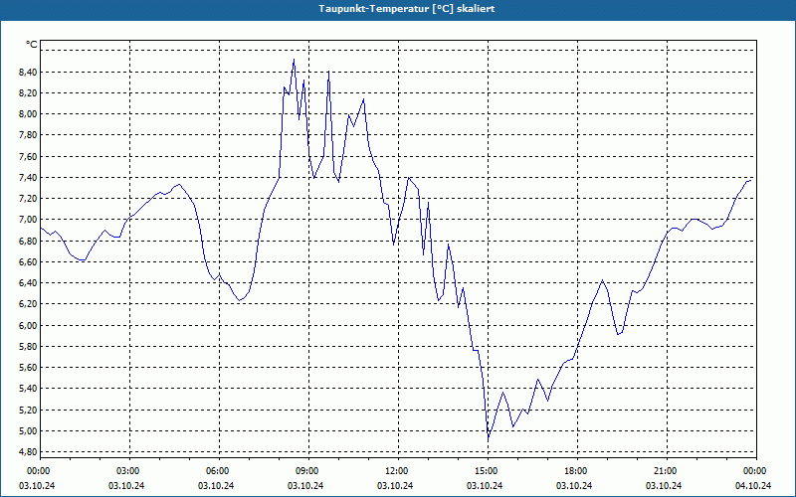Click the 8,20 y-axis label
Image resolution: width=796 pixels, height=497 pixels.
(28, 92)
